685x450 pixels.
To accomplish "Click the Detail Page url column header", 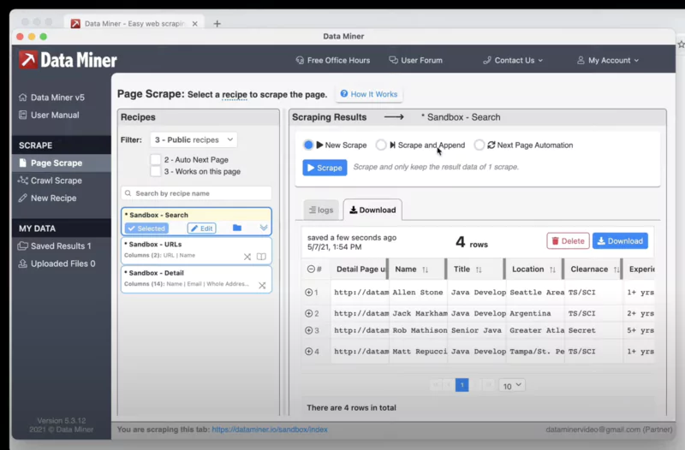I will coord(359,269).
